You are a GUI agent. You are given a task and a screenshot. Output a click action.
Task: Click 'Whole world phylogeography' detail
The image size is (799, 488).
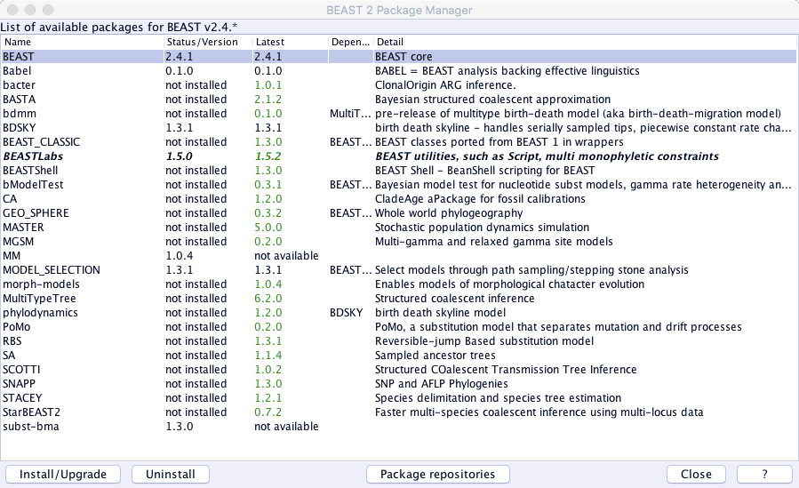[x=449, y=213]
